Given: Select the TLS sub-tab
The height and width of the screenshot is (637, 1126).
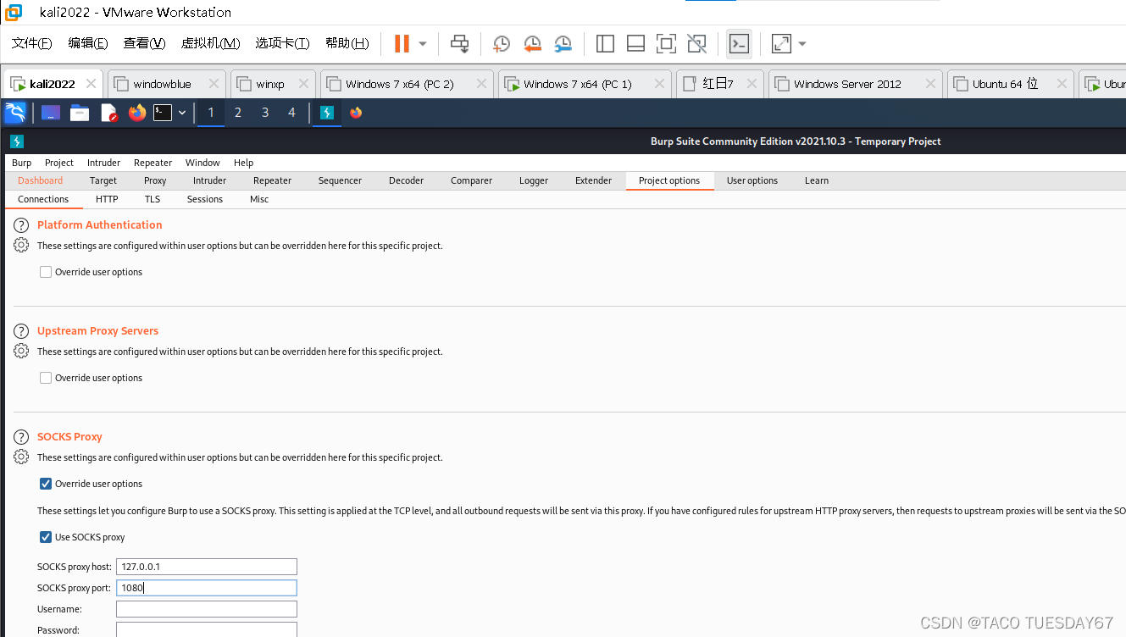Looking at the screenshot, I should 153,199.
